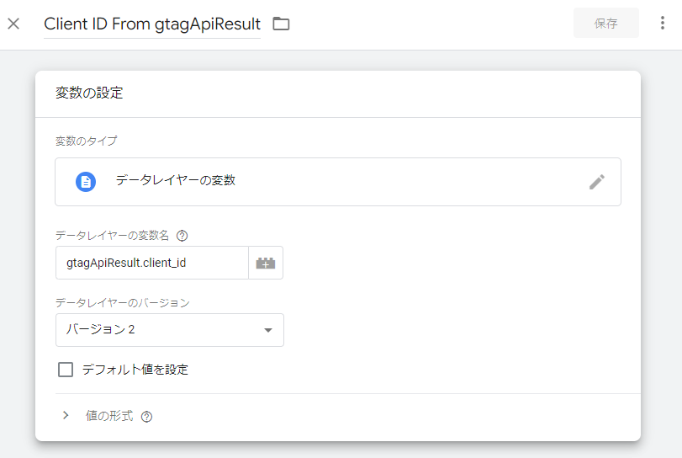Click the デフォルト値を設定 label text
Screen dimensions: 682x458
[135, 370]
